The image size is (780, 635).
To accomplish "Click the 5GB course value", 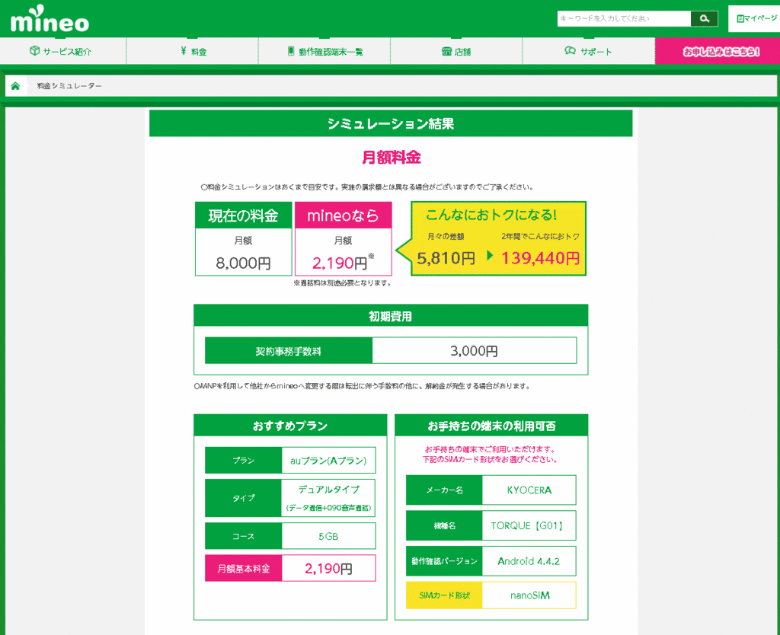I will (x=328, y=536).
